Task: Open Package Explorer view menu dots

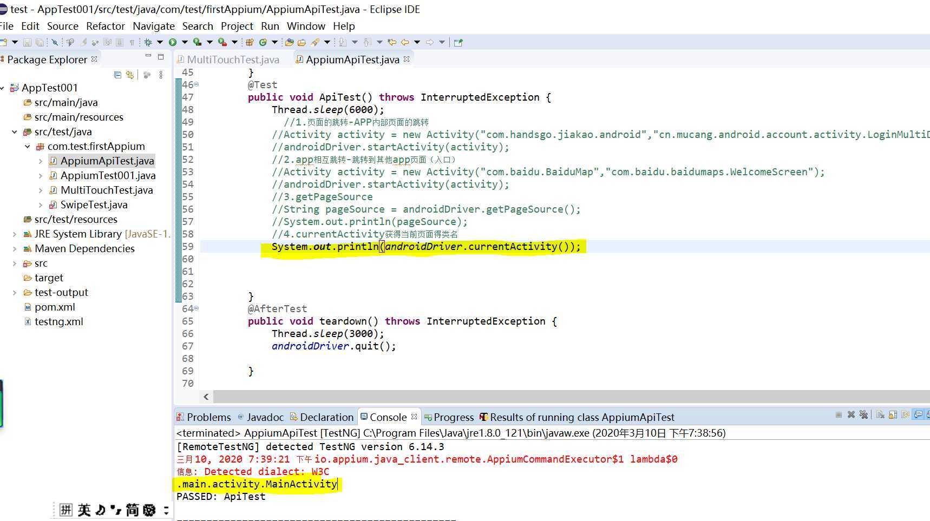Action: 161,75
